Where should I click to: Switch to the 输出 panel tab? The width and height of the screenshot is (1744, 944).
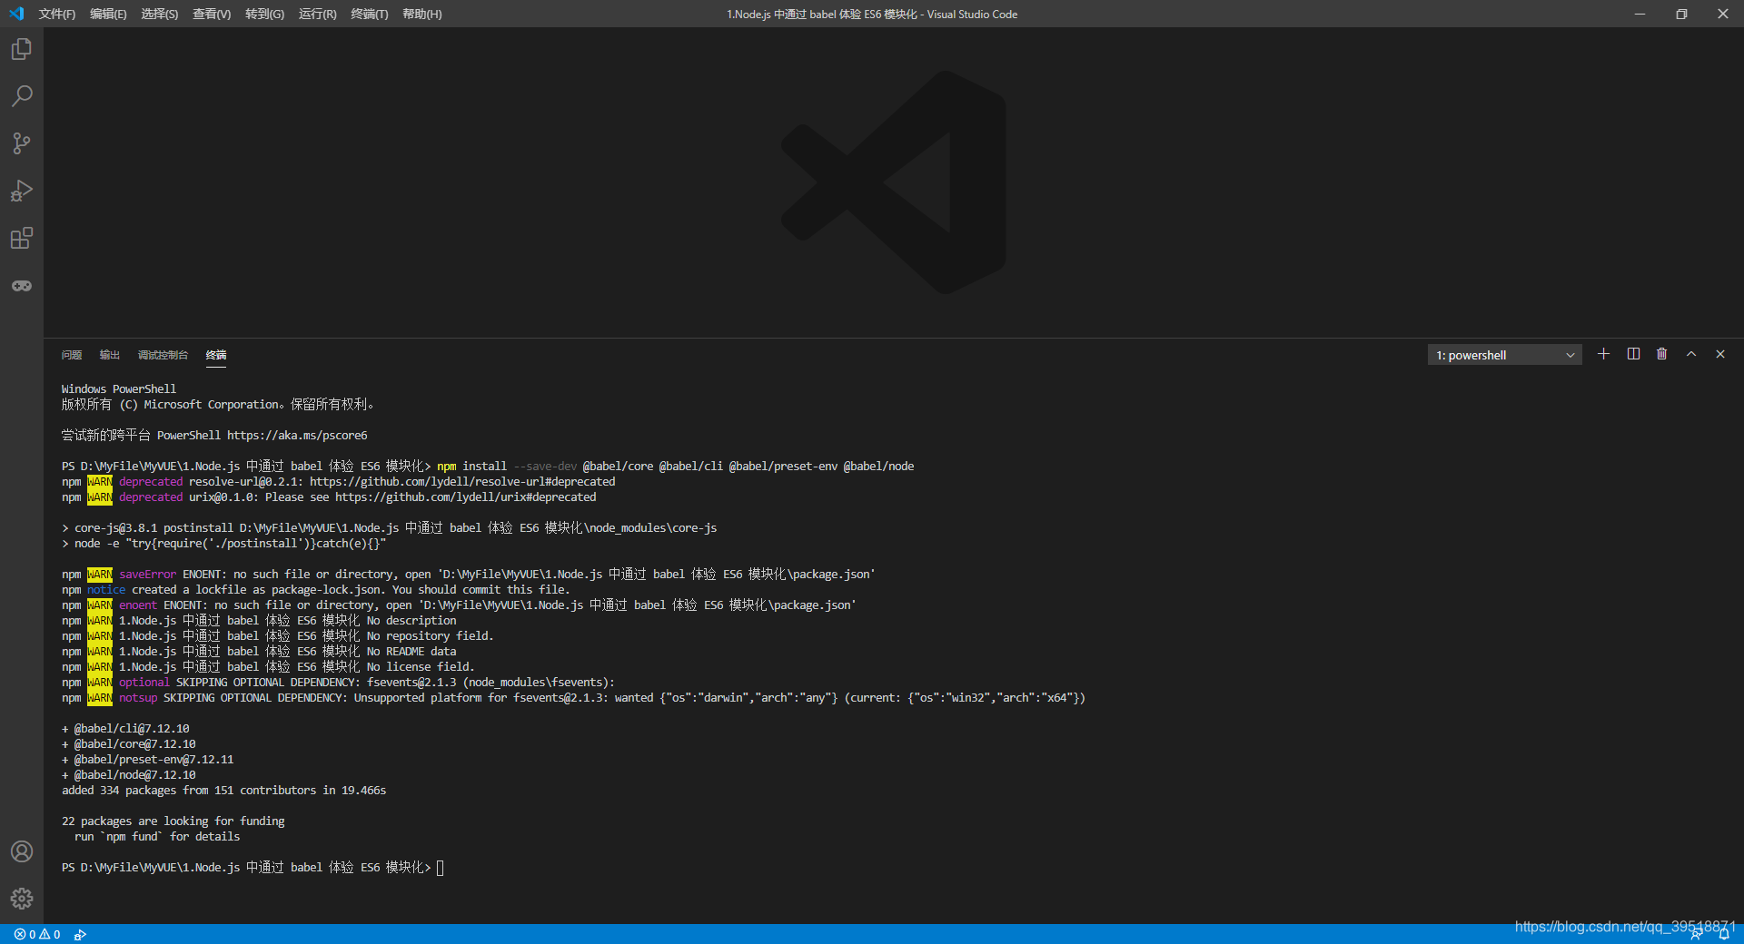tap(110, 355)
